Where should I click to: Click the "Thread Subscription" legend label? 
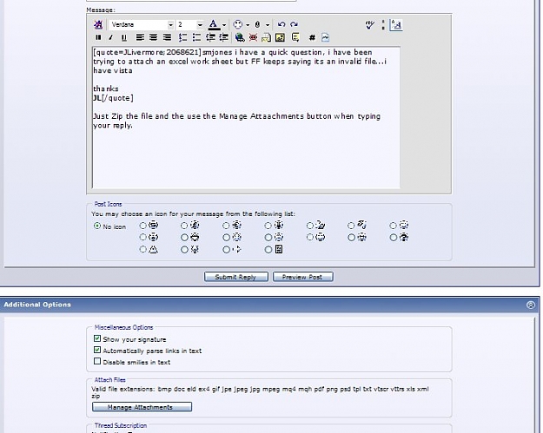click(x=121, y=426)
